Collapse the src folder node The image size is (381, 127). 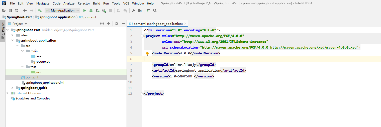tap(17, 46)
